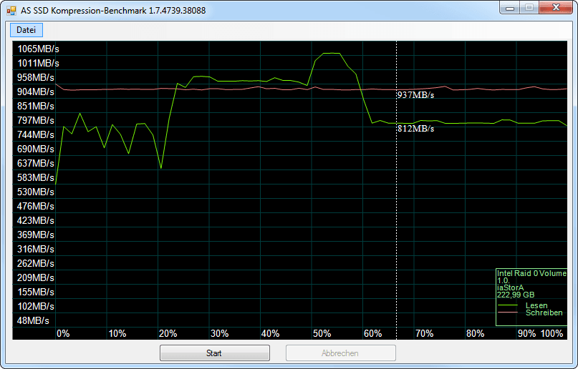Click the 637MB/s axis label
578x369 pixels.
[x=36, y=163]
